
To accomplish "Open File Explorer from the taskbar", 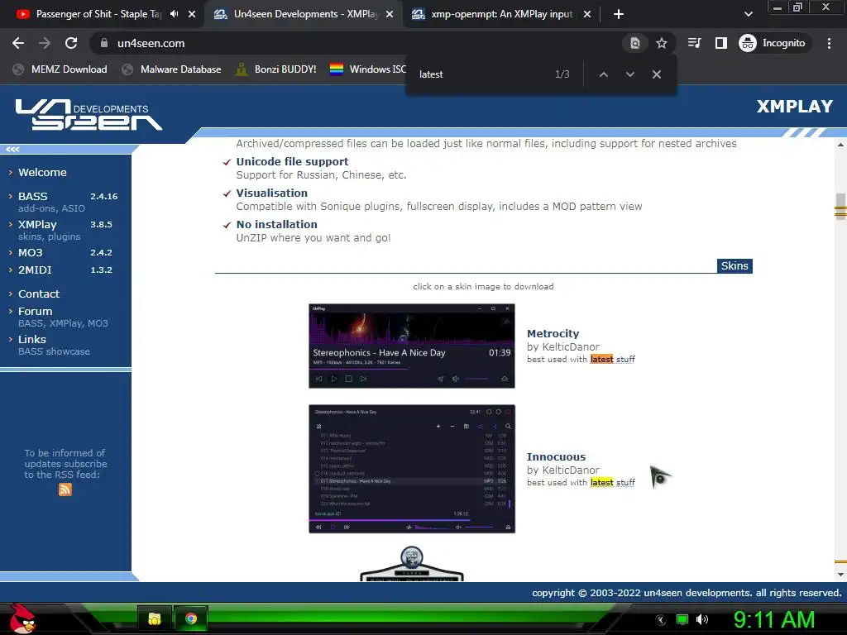I will click(155, 618).
